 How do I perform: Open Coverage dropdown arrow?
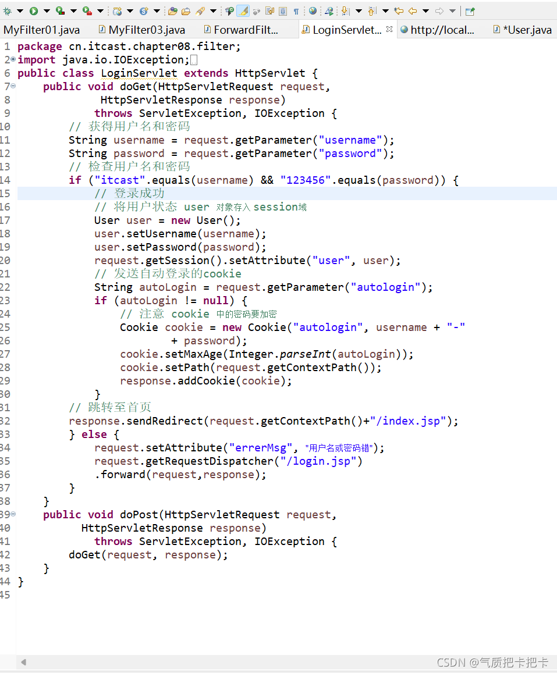(73, 10)
